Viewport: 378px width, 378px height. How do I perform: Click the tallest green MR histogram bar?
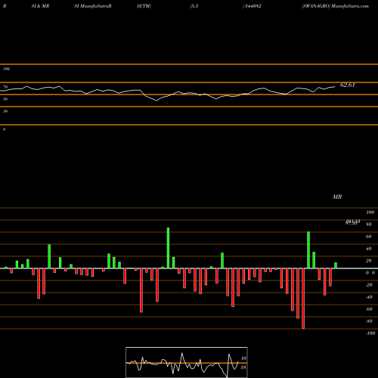tap(168, 248)
